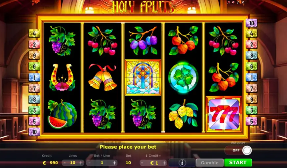Viewport: 287px width, 168px height.
Task: Click the four-leaf clover symbol
Action: (183, 78)
